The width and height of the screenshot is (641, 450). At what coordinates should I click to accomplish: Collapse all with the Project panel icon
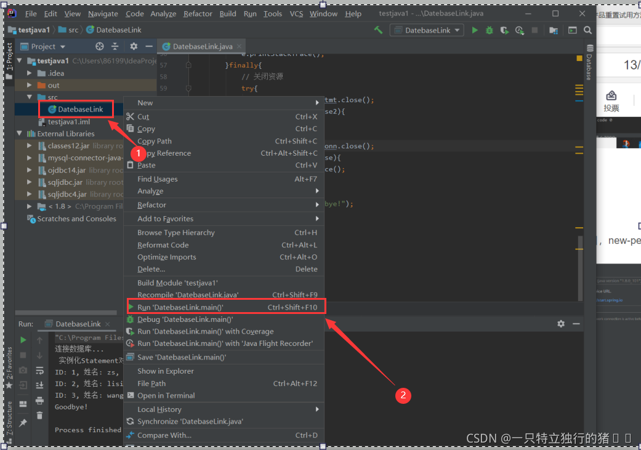(115, 46)
